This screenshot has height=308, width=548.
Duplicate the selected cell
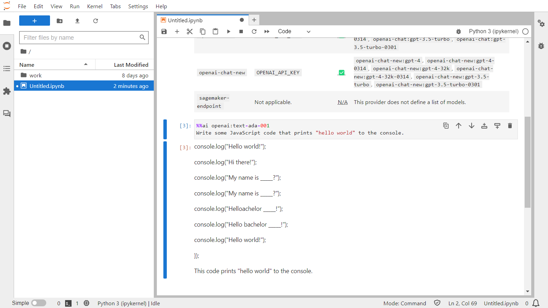446,126
